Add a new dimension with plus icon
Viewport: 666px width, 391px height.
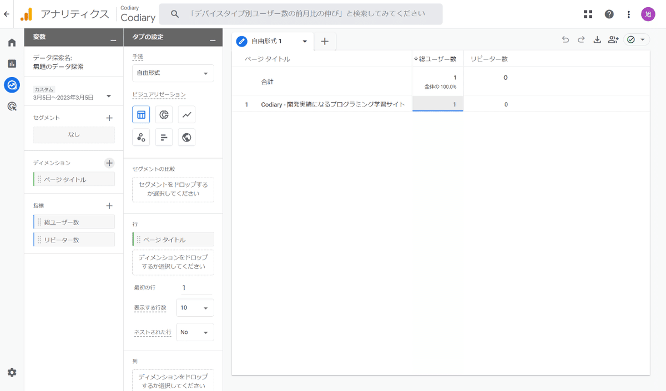click(x=109, y=163)
